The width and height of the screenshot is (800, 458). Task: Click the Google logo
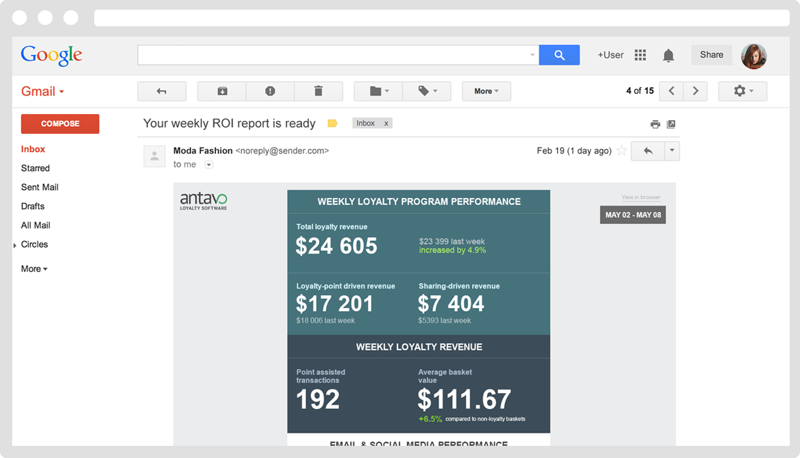(51, 56)
